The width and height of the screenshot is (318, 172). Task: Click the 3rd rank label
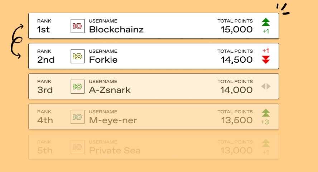pyautogui.click(x=45, y=90)
